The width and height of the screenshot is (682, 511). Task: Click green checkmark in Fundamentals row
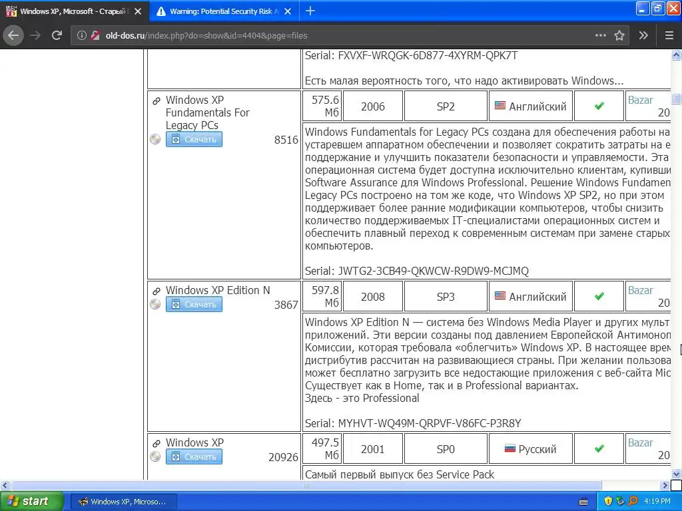[x=599, y=106]
